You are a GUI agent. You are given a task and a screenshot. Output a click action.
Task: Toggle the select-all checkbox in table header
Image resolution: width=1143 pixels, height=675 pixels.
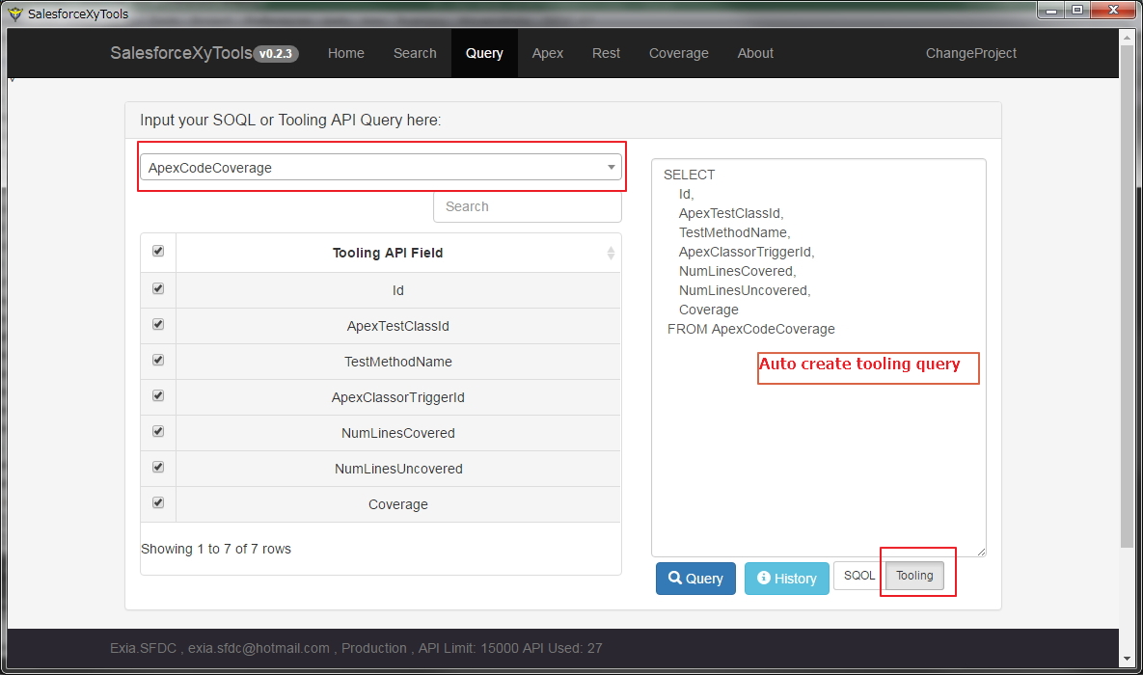coord(158,251)
